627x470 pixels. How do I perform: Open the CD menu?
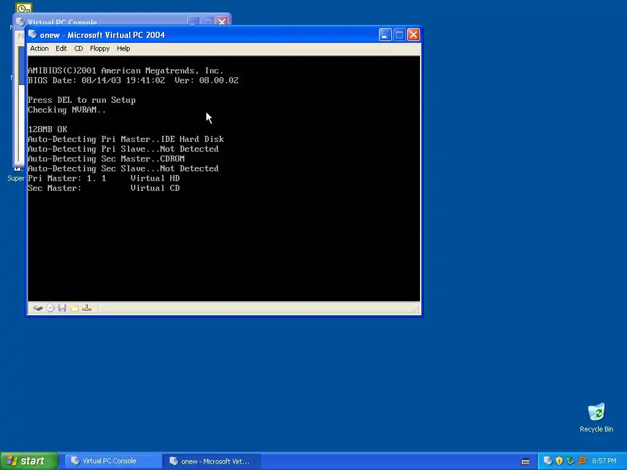coord(78,48)
